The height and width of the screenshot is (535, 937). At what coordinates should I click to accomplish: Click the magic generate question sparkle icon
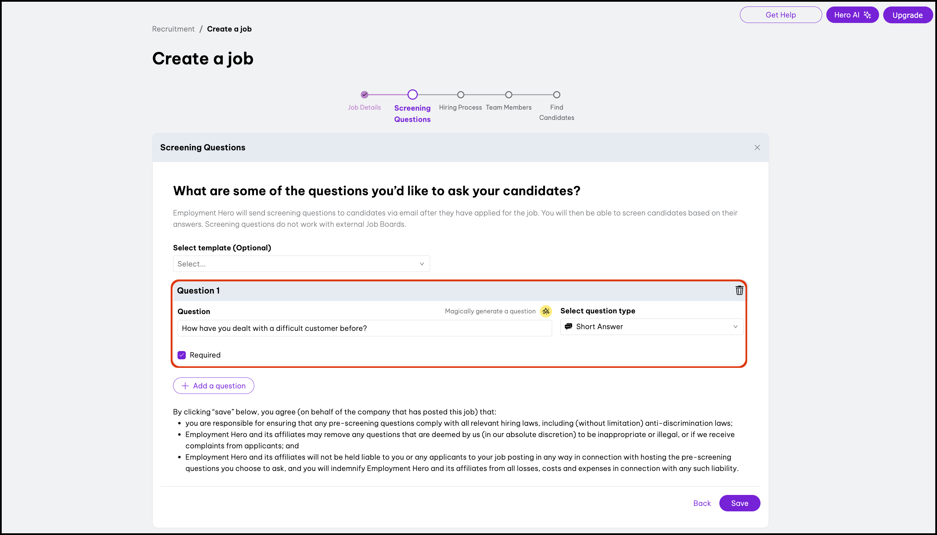point(546,311)
